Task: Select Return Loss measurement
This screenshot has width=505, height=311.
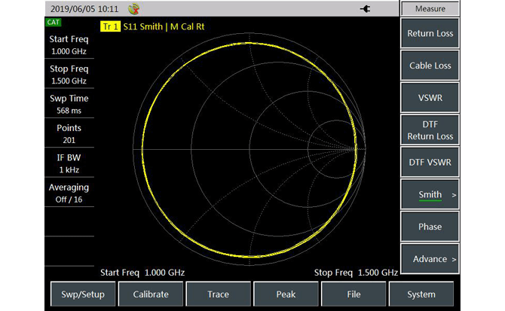Action: (x=430, y=34)
